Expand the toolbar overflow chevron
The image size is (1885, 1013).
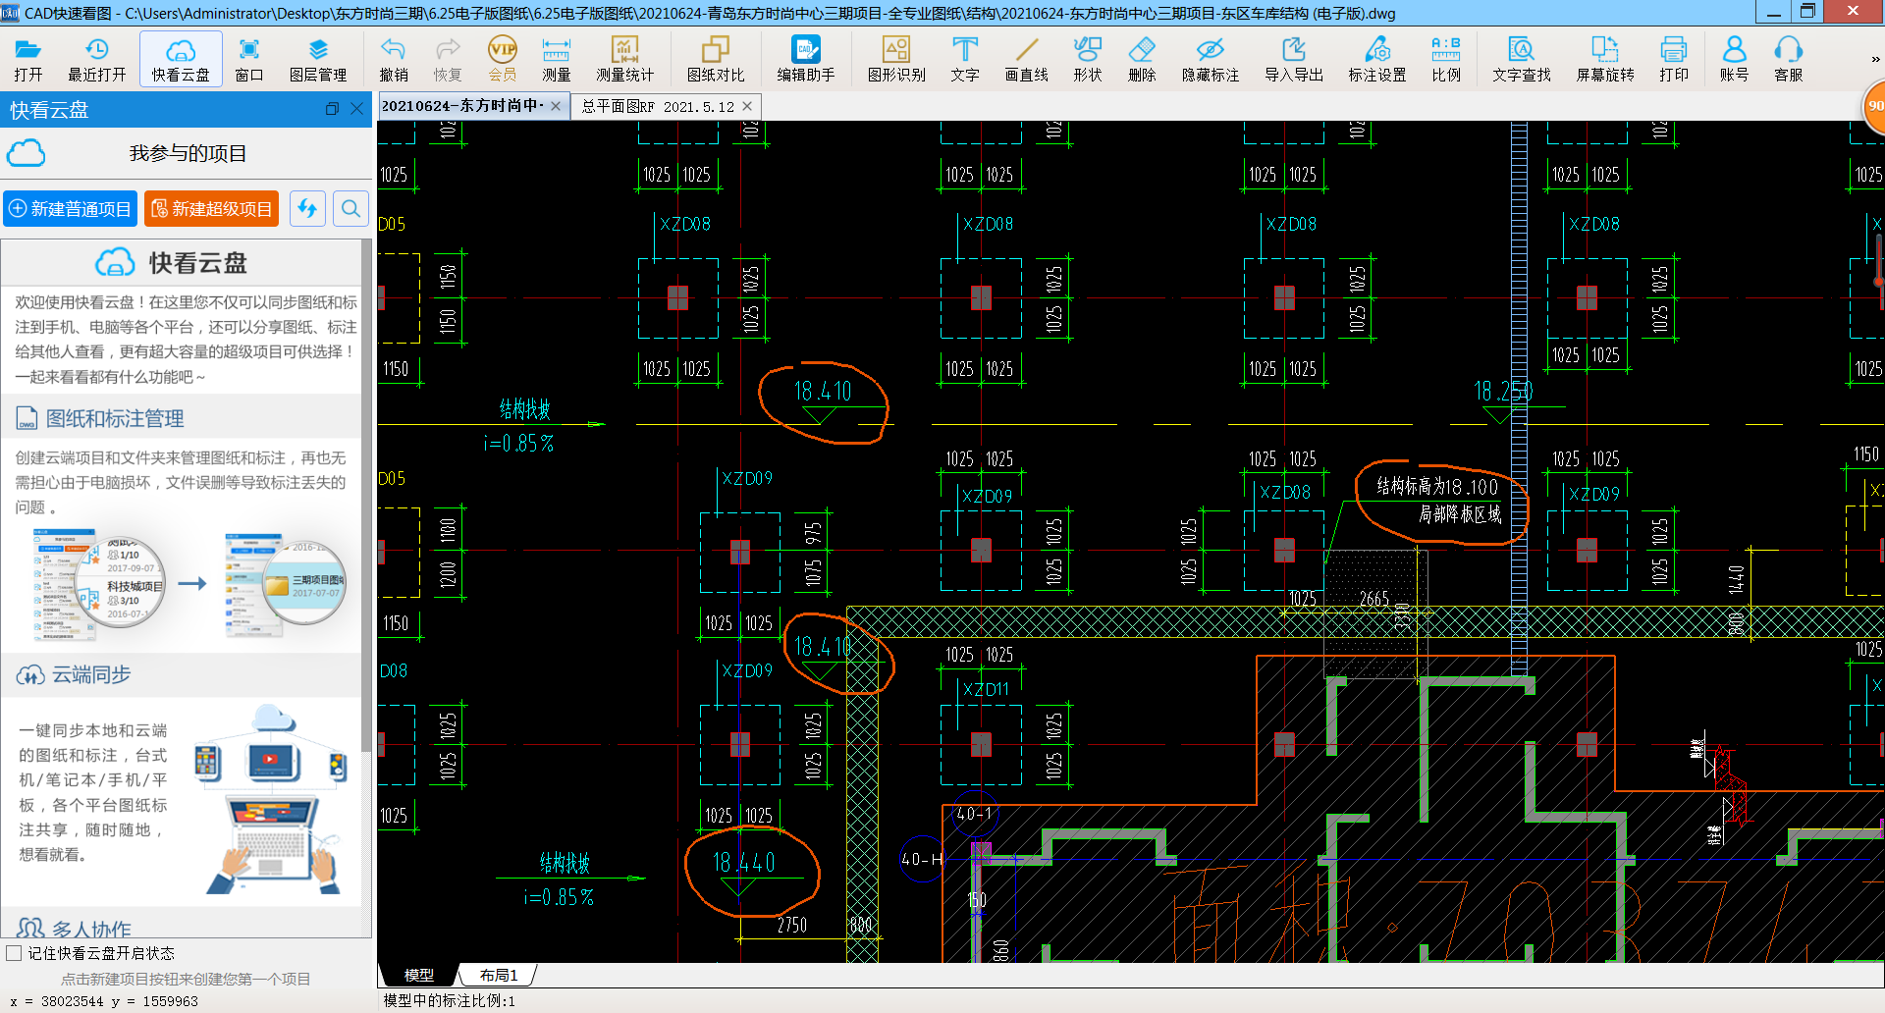click(x=1874, y=59)
